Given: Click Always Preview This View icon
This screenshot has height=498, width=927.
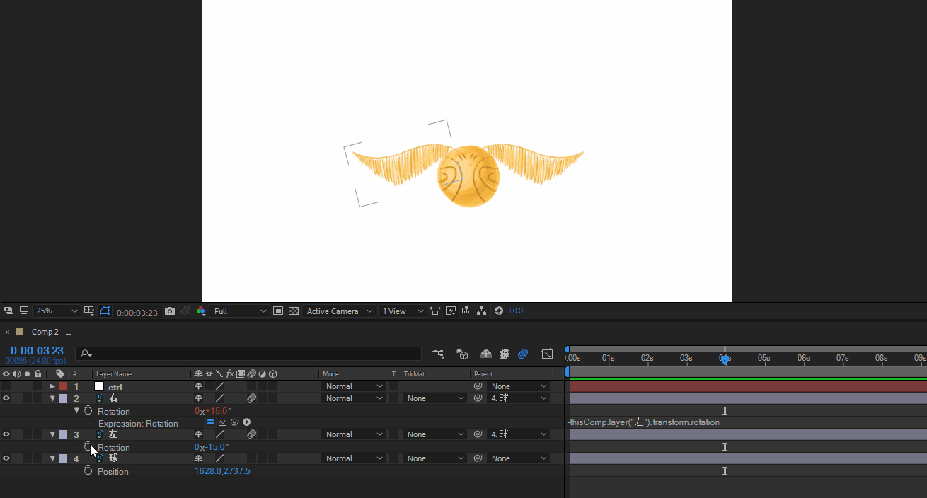Looking at the screenshot, I should (x=8, y=311).
